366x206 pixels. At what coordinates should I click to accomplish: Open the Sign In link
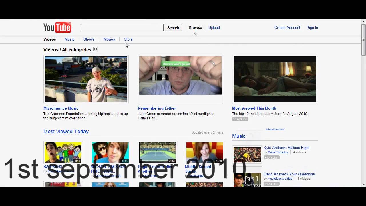click(x=312, y=27)
